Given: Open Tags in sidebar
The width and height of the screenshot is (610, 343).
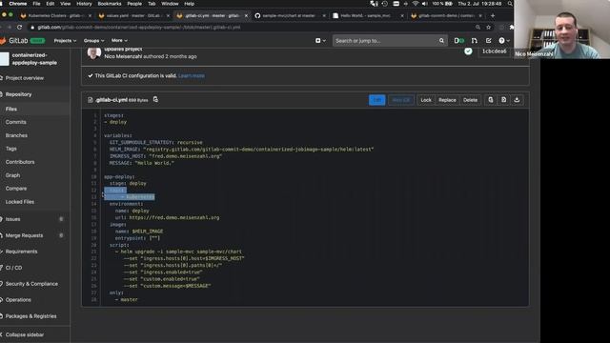Looking at the screenshot, I should 10,149.
